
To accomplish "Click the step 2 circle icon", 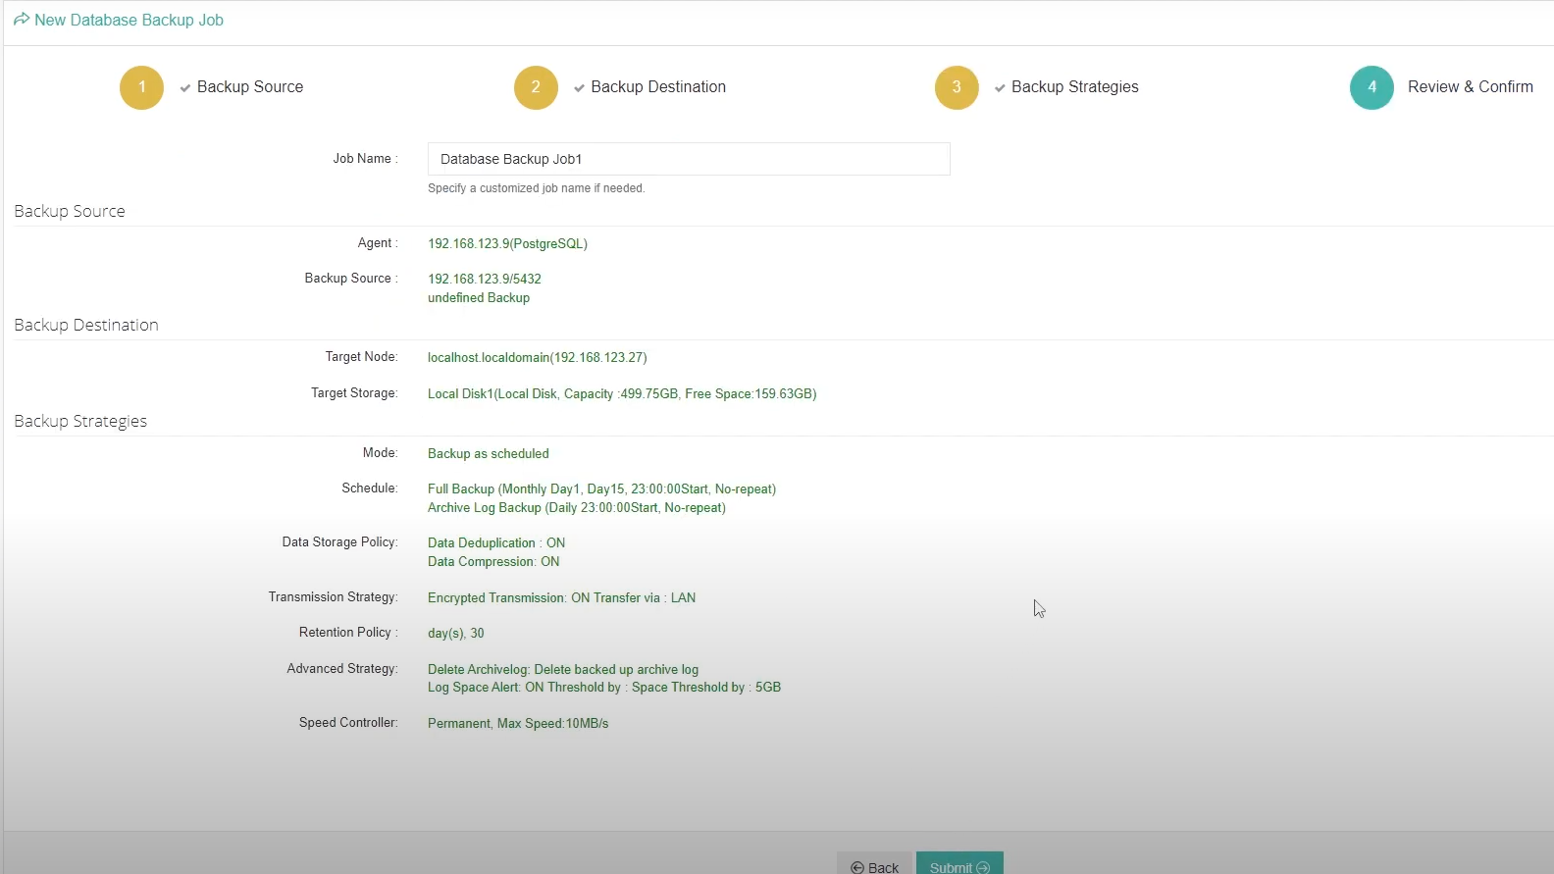I will click(536, 87).
